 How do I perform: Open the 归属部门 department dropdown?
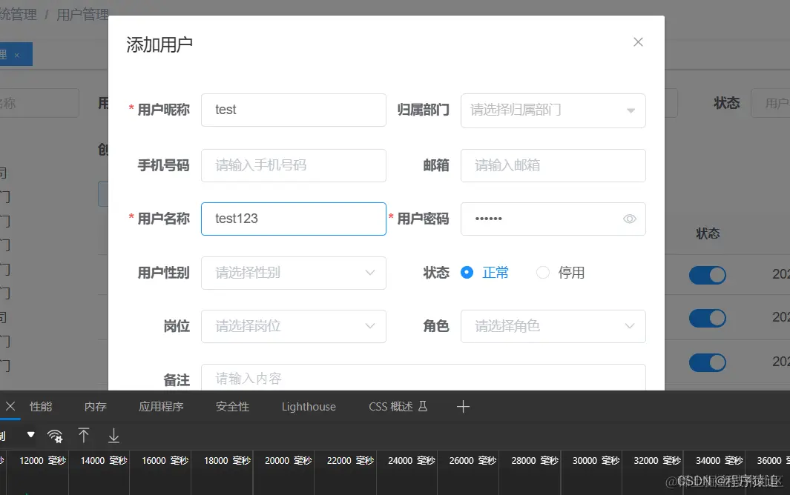click(553, 110)
